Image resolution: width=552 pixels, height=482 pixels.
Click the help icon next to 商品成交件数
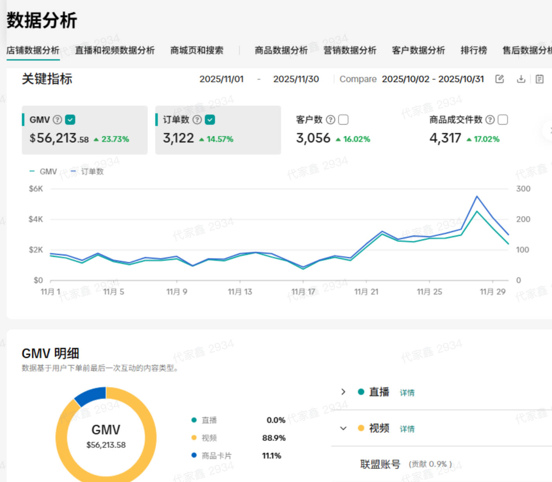490,120
